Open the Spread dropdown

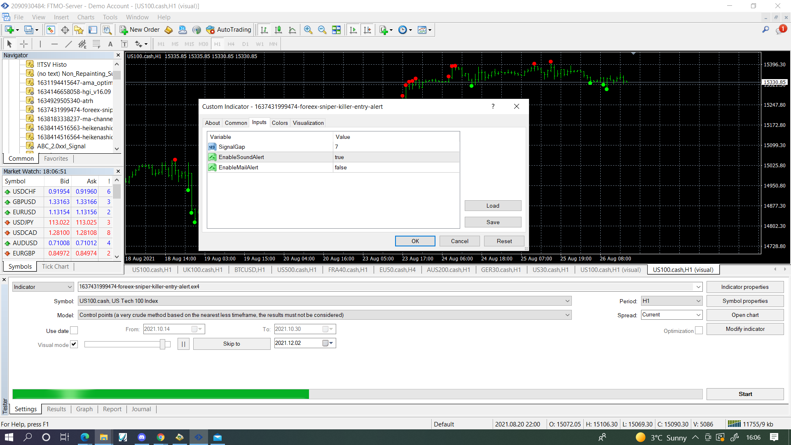(x=672, y=315)
